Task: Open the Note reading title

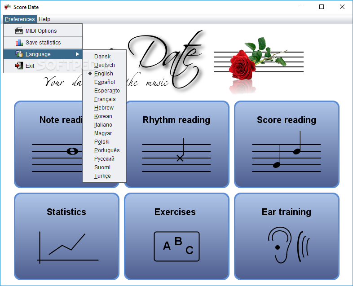Action: pyautogui.click(x=61, y=120)
